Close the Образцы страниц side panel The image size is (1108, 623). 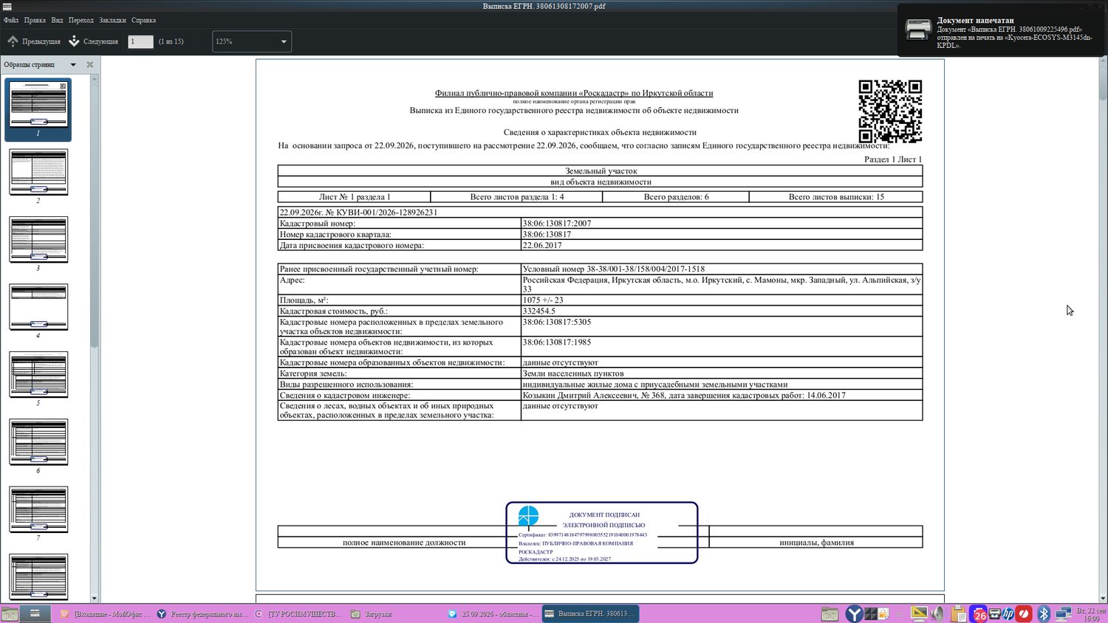tap(90, 64)
